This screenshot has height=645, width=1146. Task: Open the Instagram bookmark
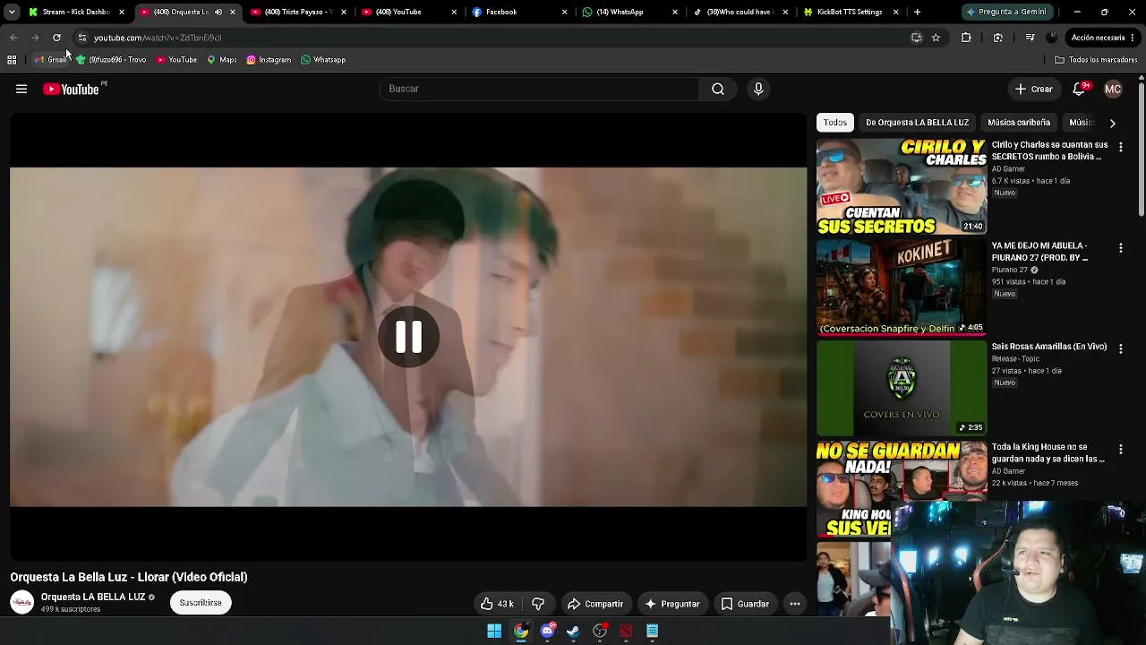pyautogui.click(x=269, y=60)
